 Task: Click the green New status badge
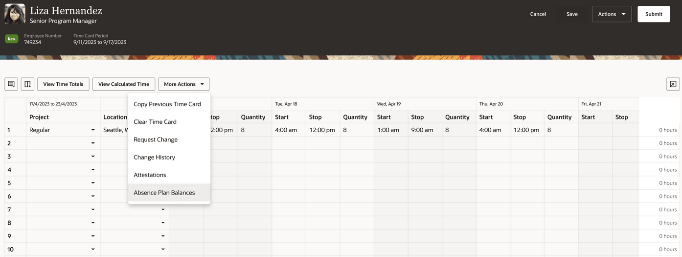point(11,39)
